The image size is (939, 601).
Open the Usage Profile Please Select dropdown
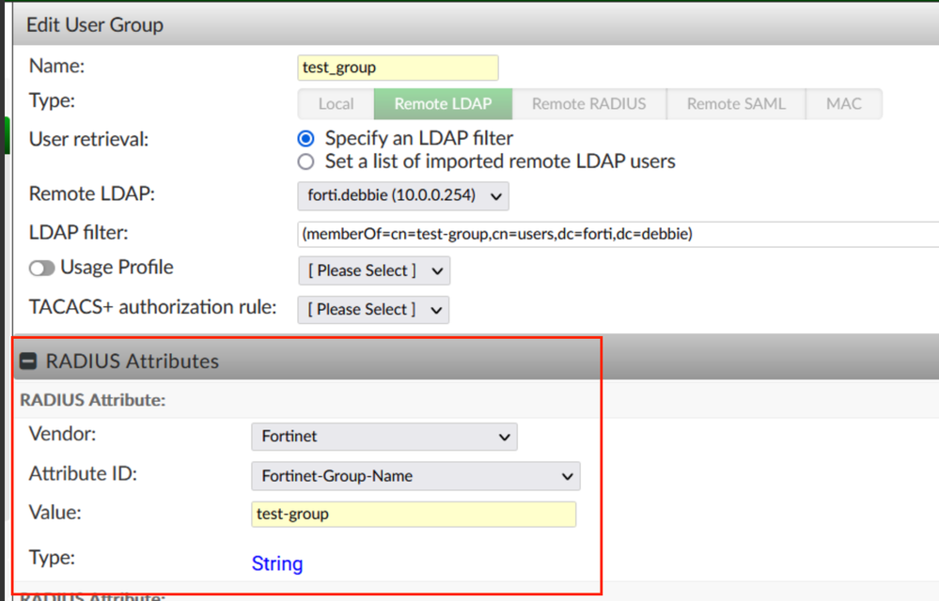(374, 270)
